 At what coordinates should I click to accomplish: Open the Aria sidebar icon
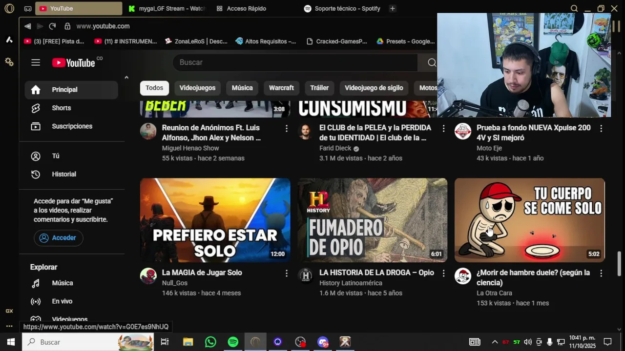tap(9, 40)
